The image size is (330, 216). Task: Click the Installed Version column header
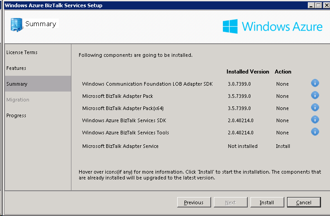(x=248, y=72)
